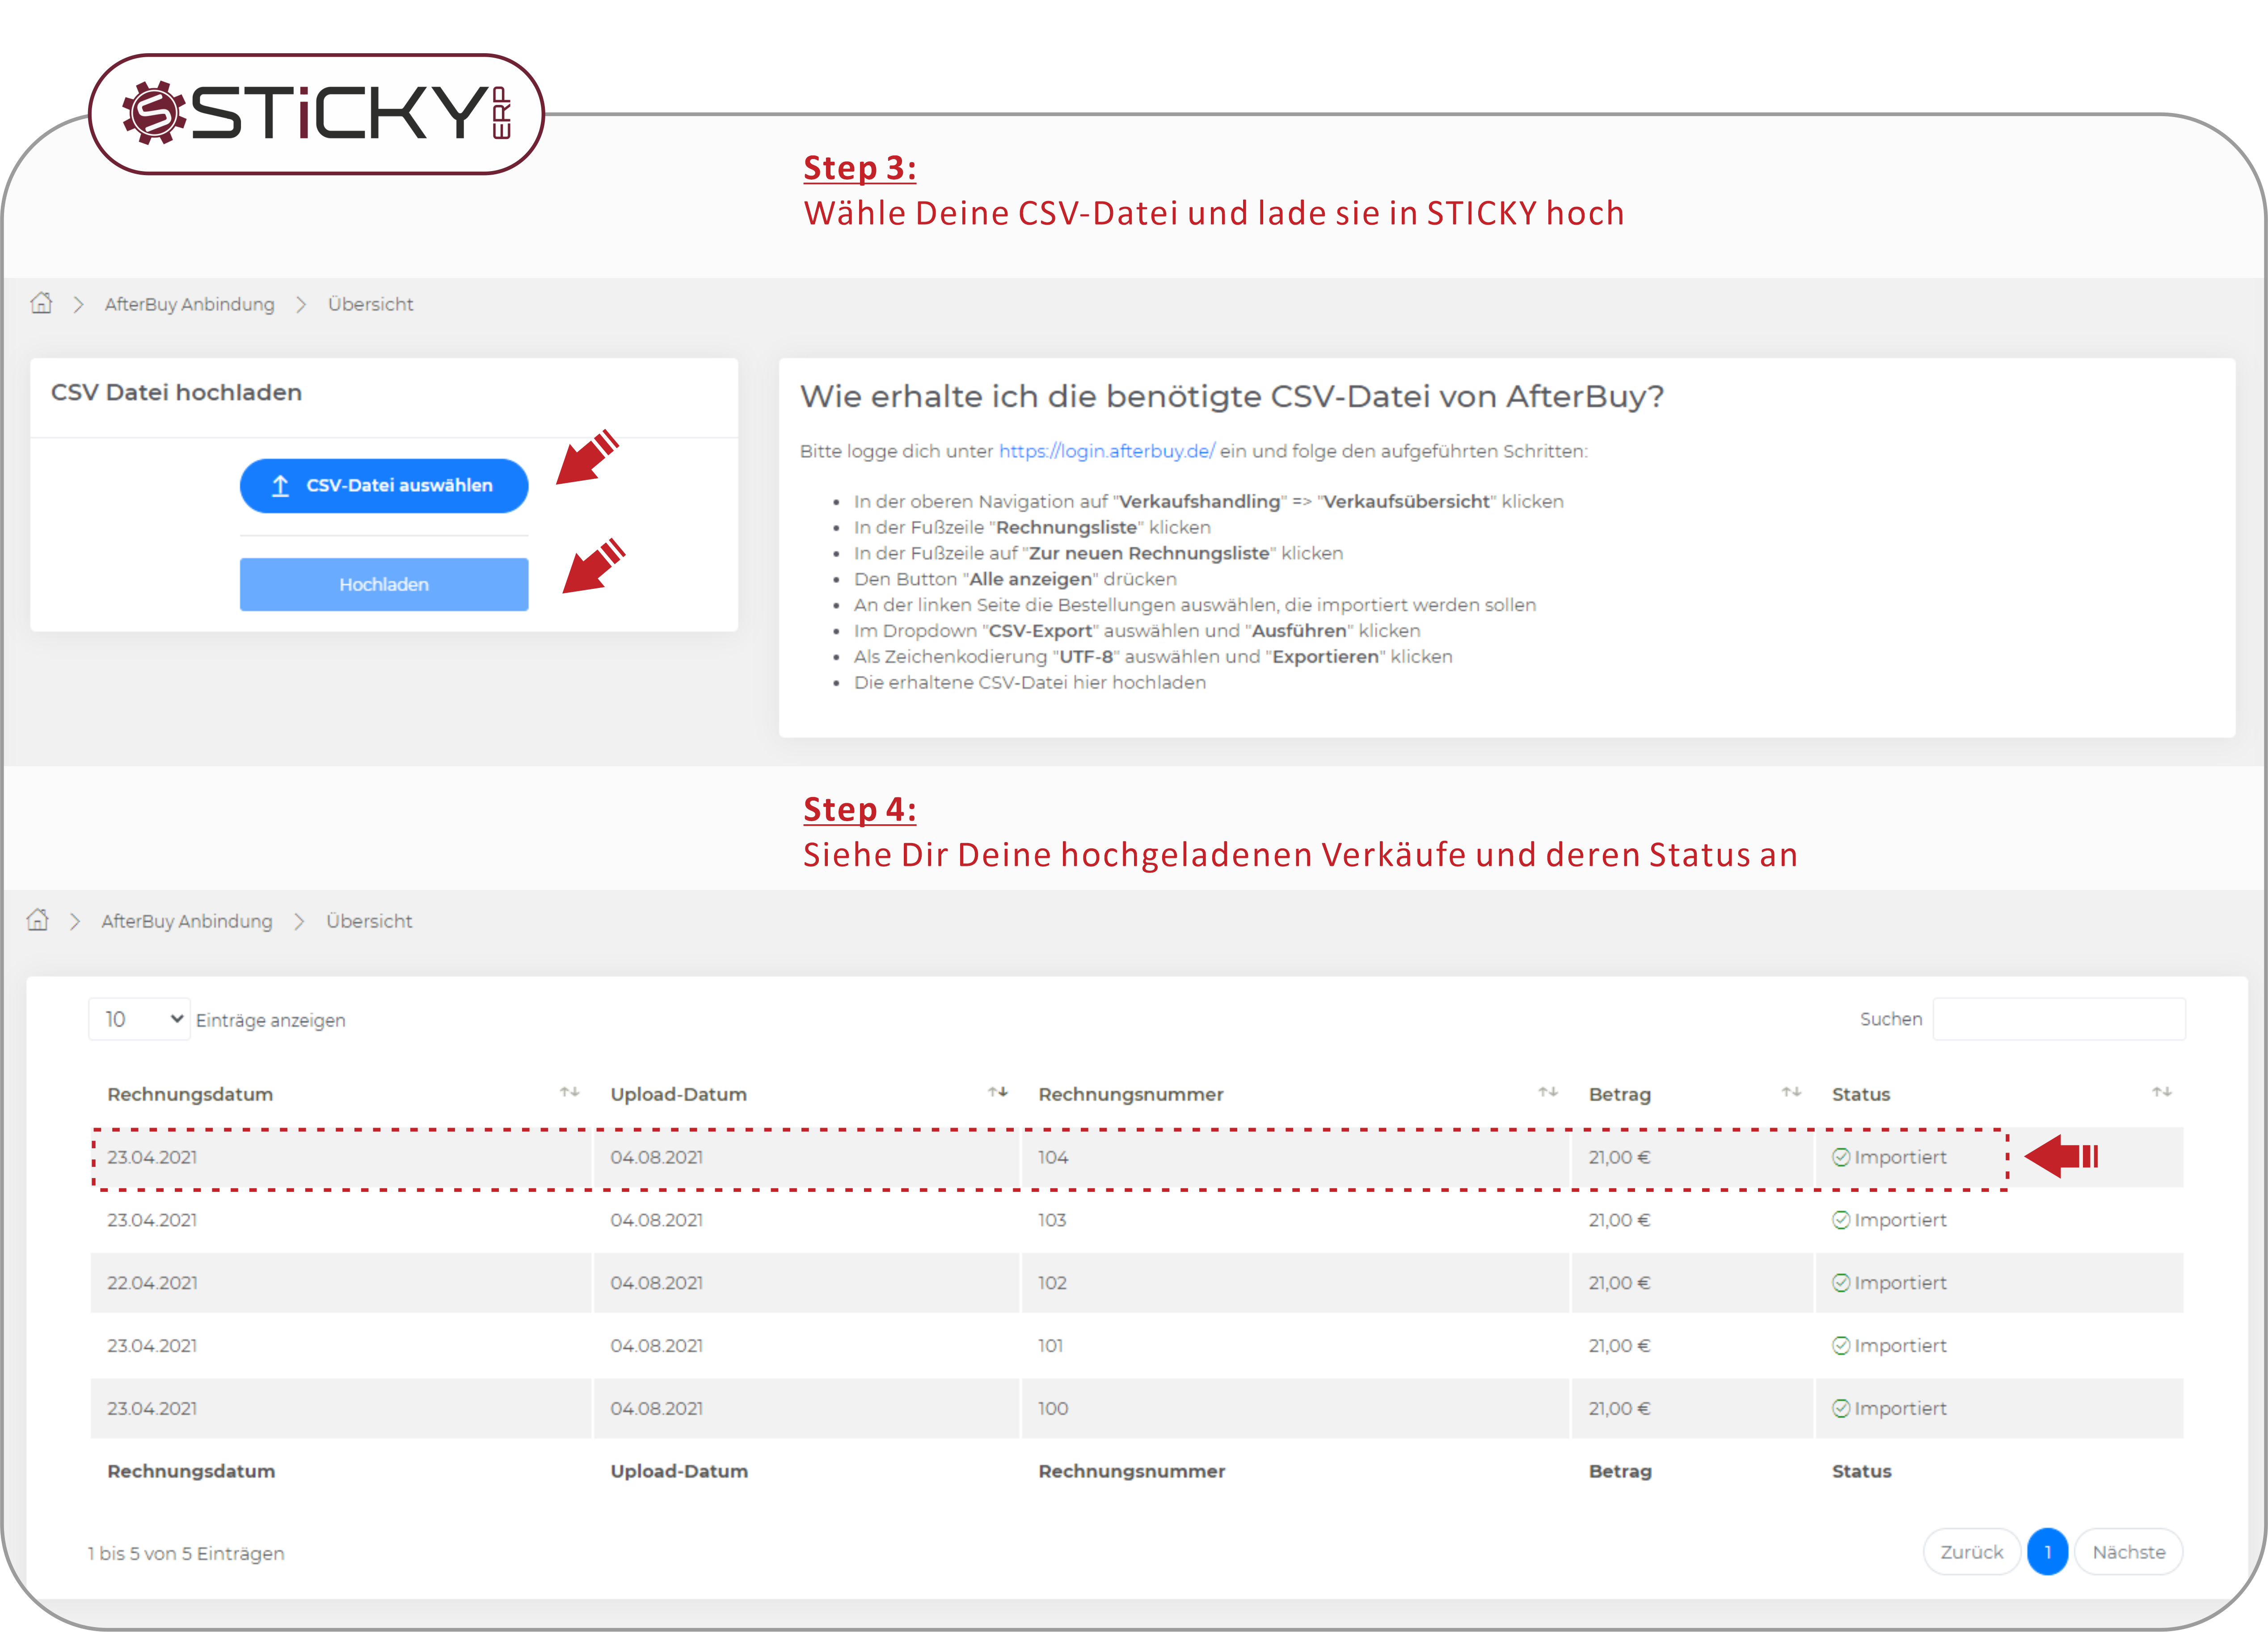
Task: Sort by Status column arrows
Action: click(x=2162, y=1092)
